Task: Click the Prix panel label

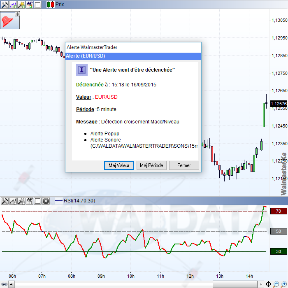Action: [60, 5]
